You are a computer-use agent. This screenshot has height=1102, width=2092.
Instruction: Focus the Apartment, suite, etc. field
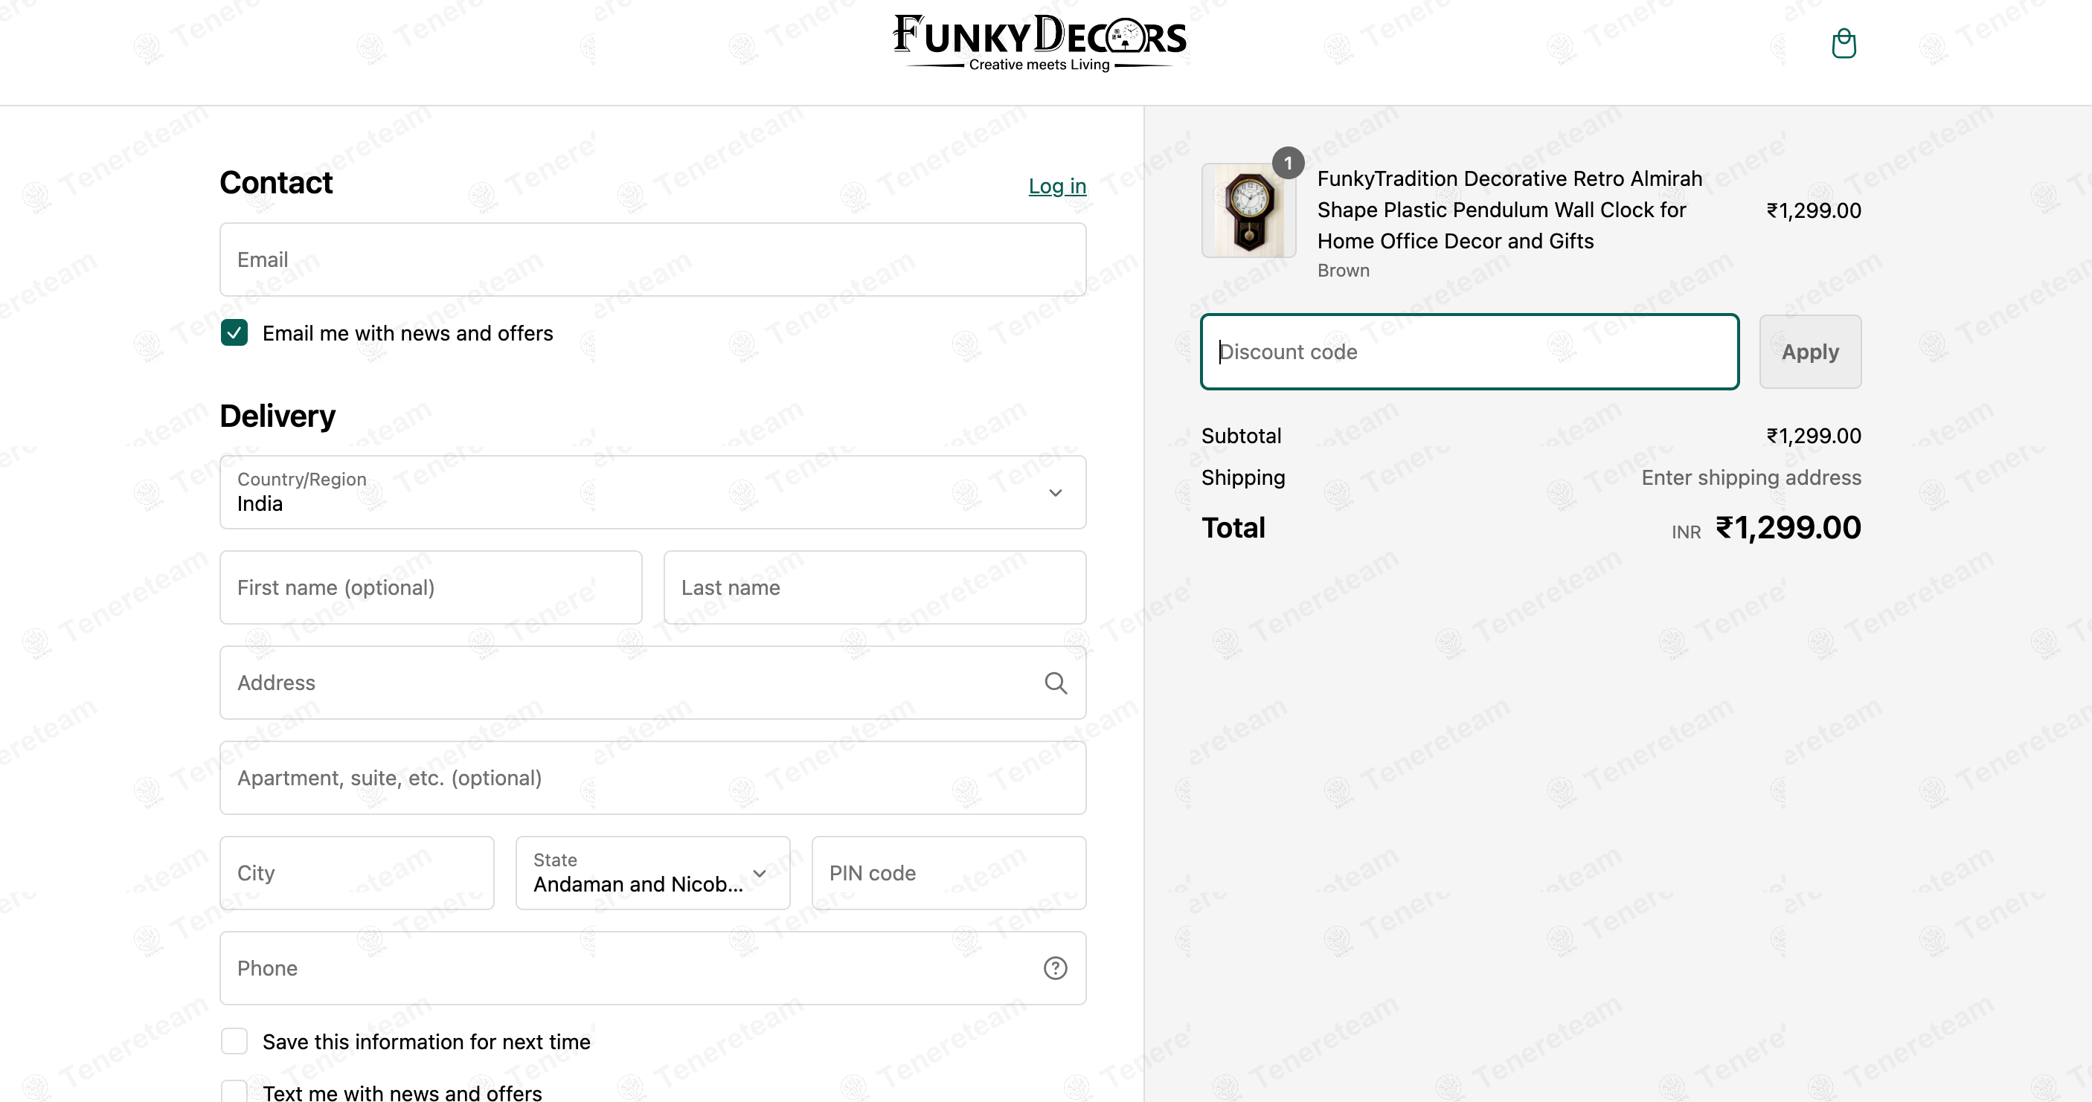[652, 777]
